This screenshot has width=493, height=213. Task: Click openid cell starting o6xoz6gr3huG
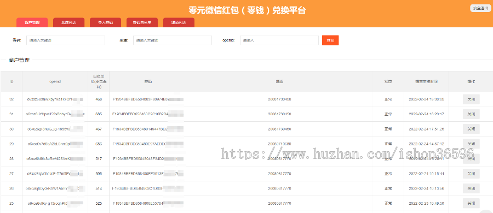click(x=55, y=129)
